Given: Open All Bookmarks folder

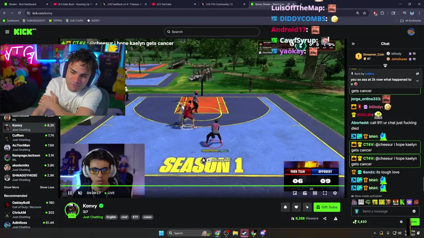Looking at the screenshot, I should tap(410, 20).
